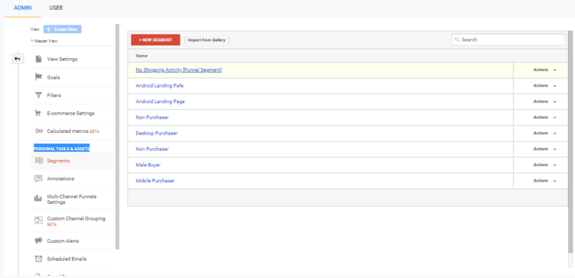Click the Multi-Channel Funnels bar chart icon
This screenshot has height=278, width=575.
tap(38, 199)
